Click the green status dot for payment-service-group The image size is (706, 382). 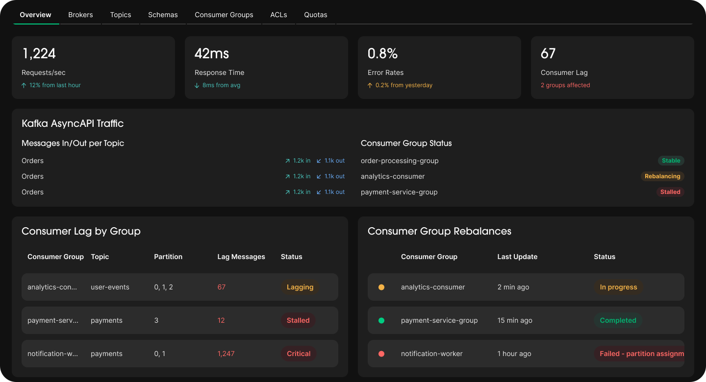point(381,320)
